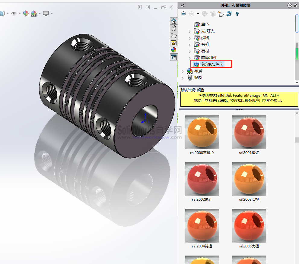Screen dimensions: 299x264
Task: Open the View Palette tab
Action: pos(174,43)
